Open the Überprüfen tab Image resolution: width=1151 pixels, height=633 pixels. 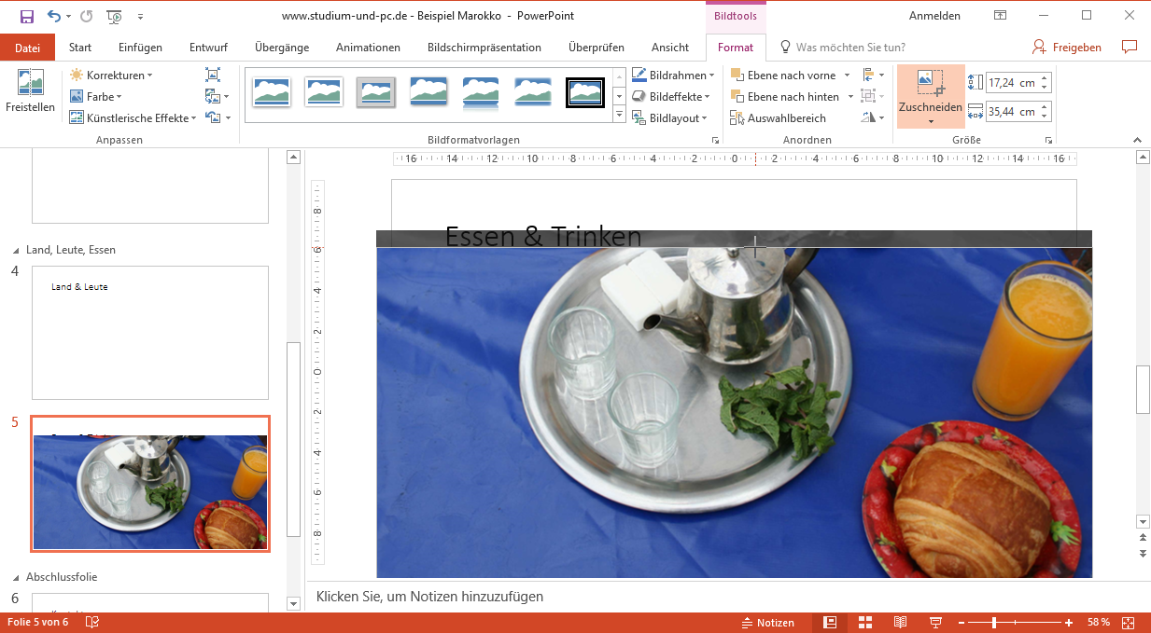pos(596,48)
